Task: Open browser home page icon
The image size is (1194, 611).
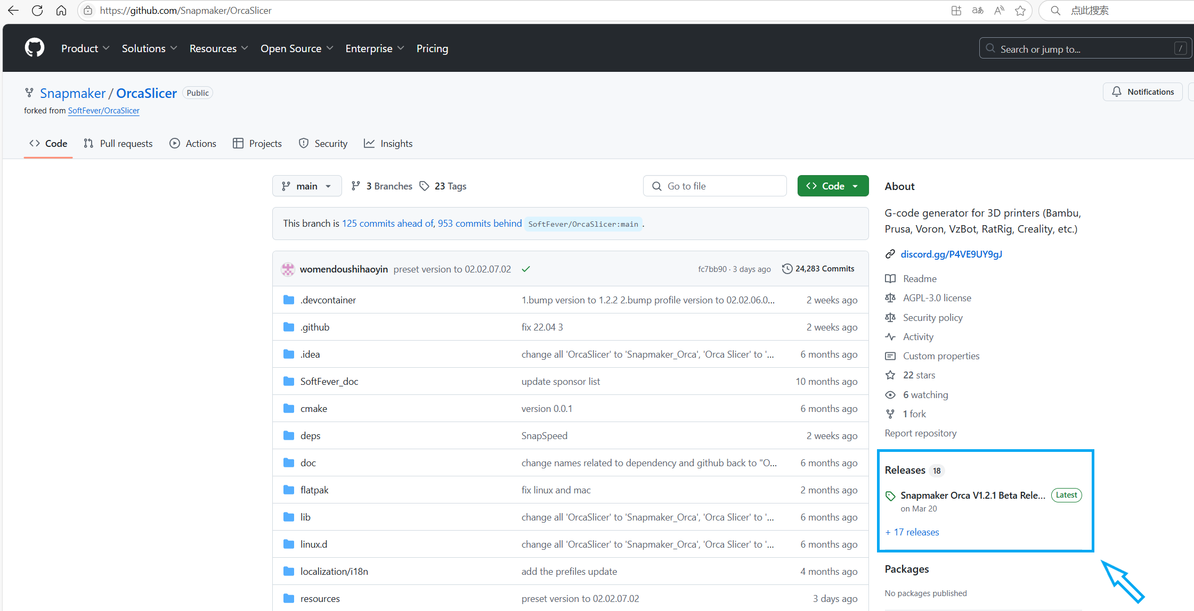Action: (x=61, y=11)
